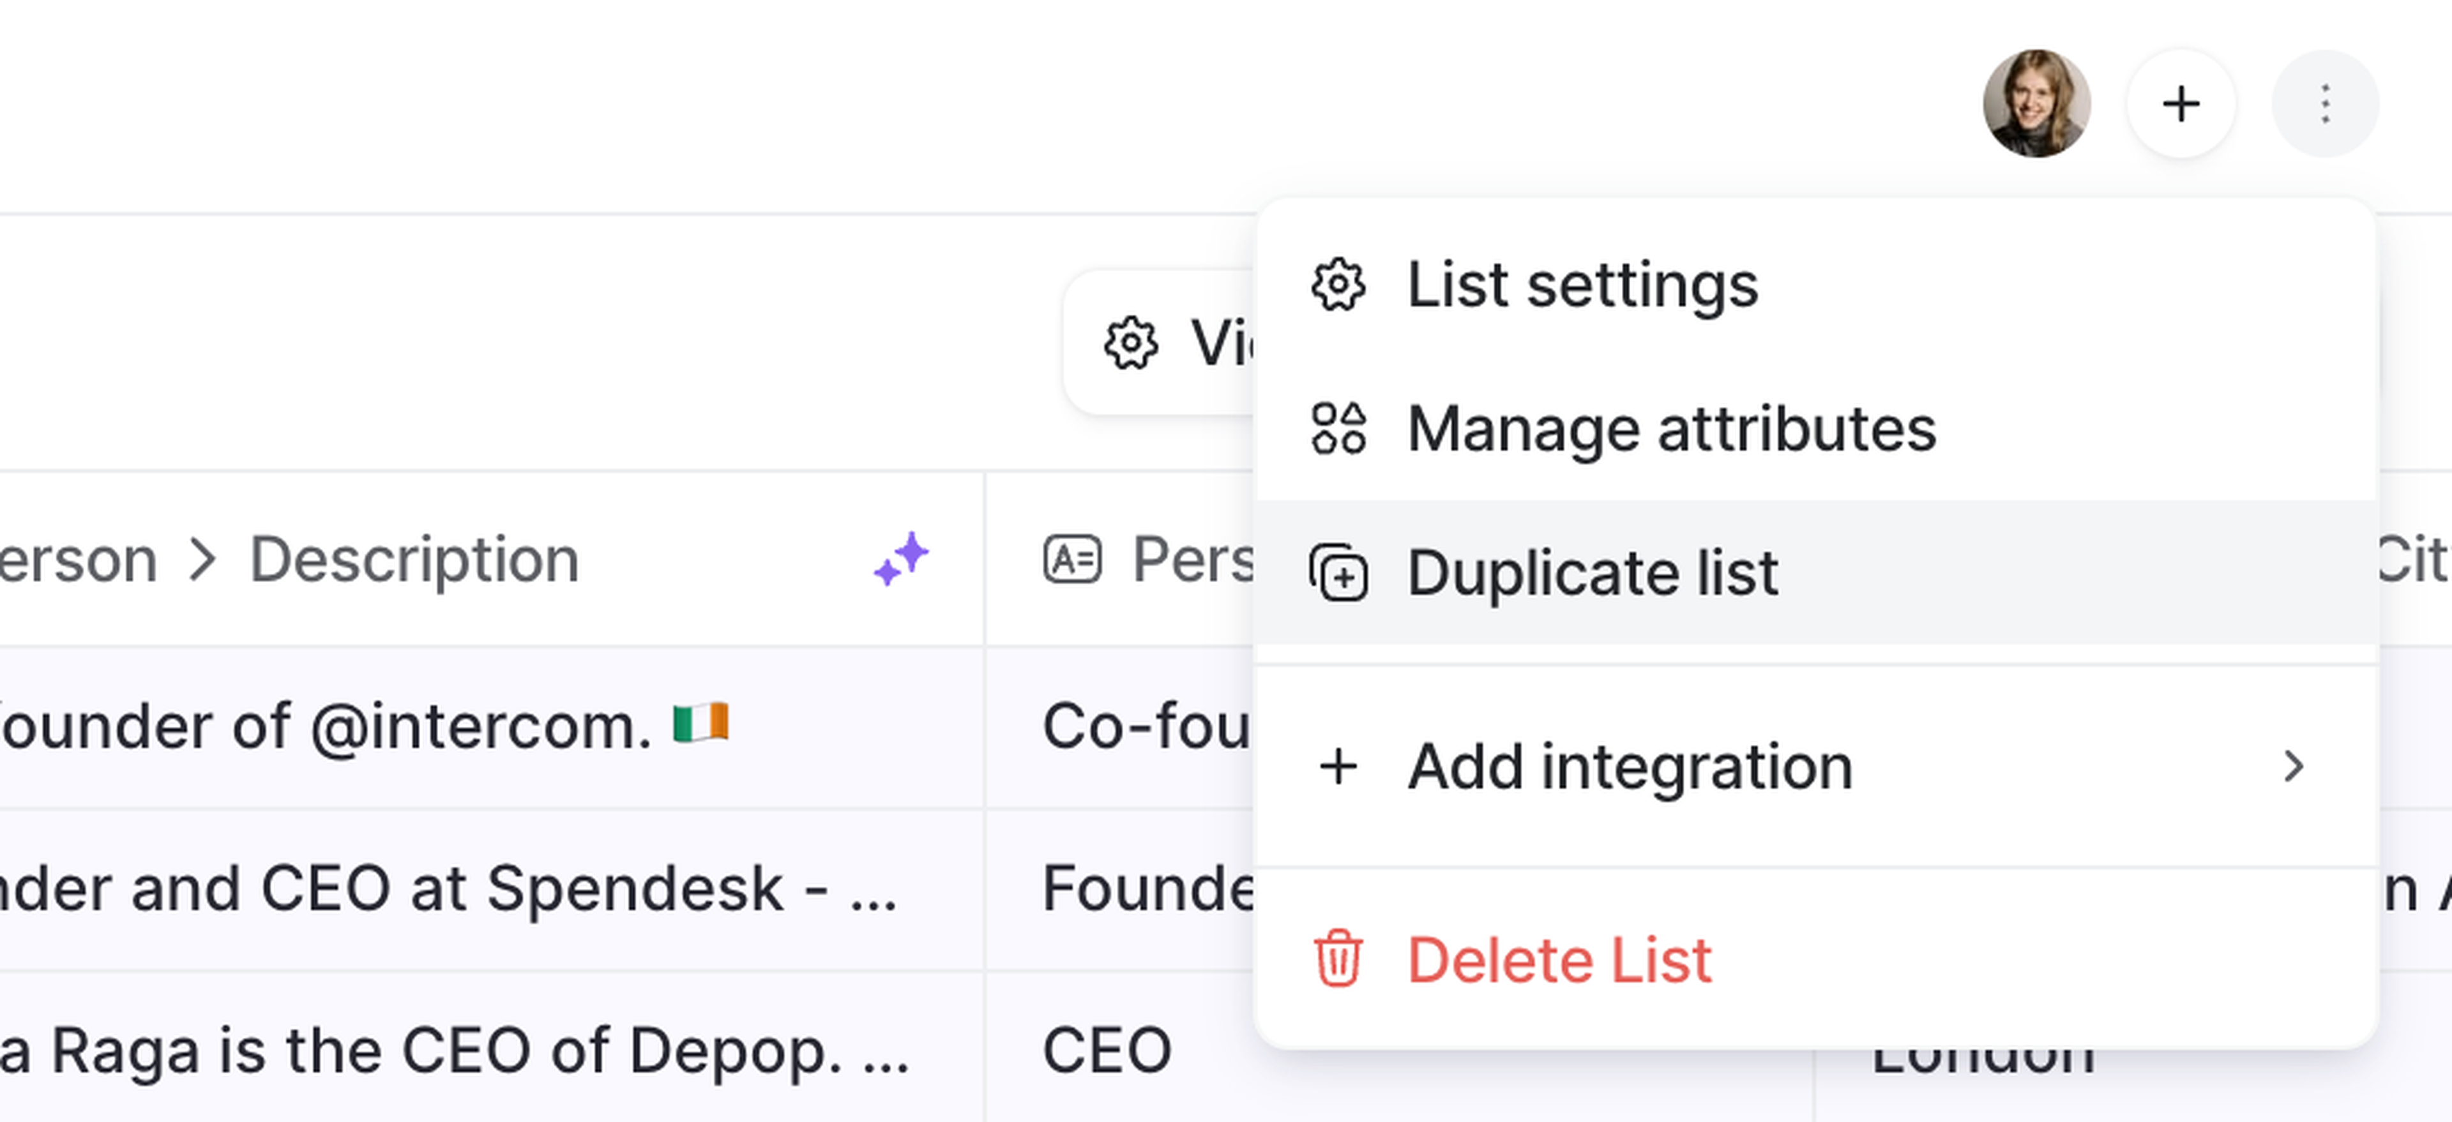Select Delete List option

(x=1559, y=959)
